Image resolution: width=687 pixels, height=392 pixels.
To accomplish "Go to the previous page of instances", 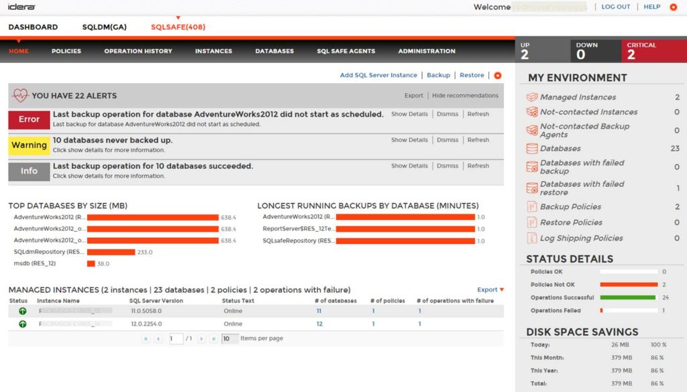I will (x=158, y=338).
